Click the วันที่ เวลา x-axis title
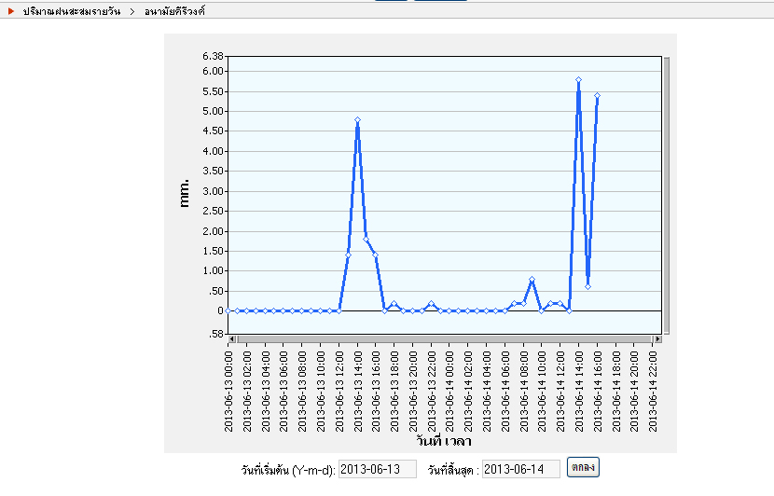Image resolution: width=774 pixels, height=496 pixels. click(444, 442)
